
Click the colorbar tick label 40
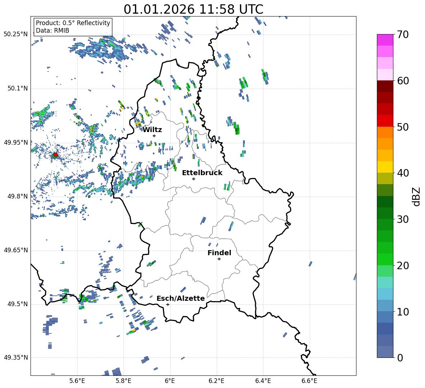[403, 173]
